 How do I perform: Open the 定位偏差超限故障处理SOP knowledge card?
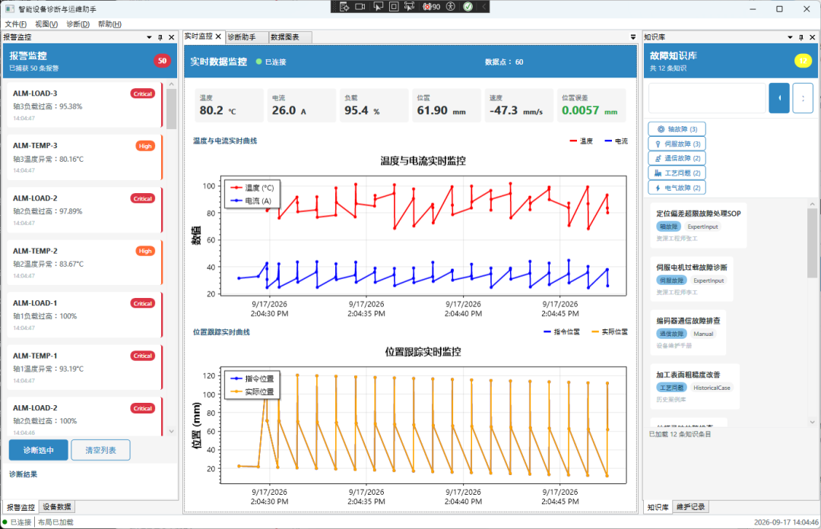pyautogui.click(x=699, y=225)
